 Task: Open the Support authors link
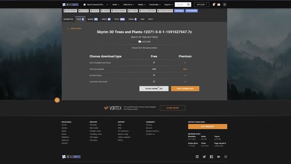pyautogui.click(x=152, y=131)
